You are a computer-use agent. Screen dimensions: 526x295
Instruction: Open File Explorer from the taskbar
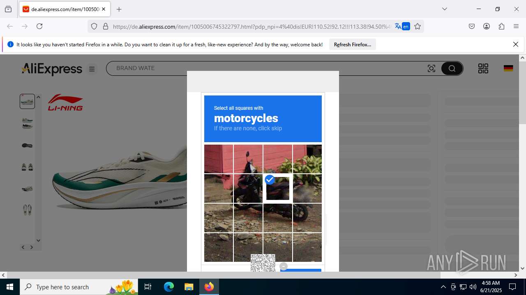pos(189,287)
